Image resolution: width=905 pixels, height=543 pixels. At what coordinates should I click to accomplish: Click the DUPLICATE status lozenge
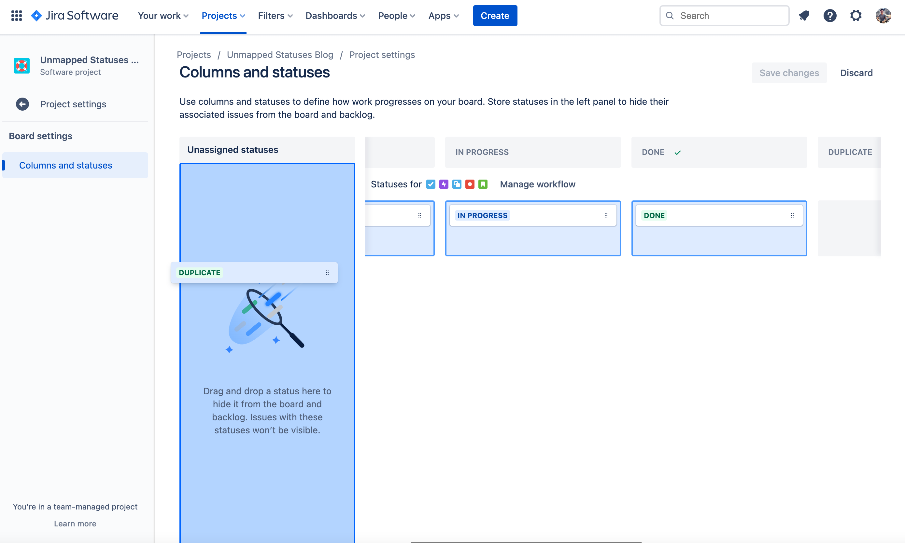(x=199, y=273)
